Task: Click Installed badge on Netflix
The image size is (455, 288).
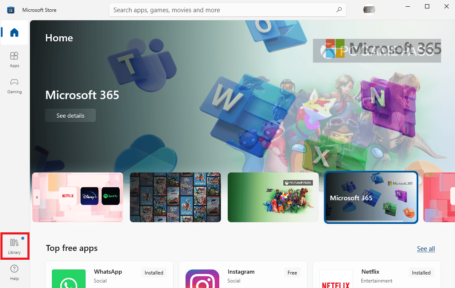Action: (421, 273)
